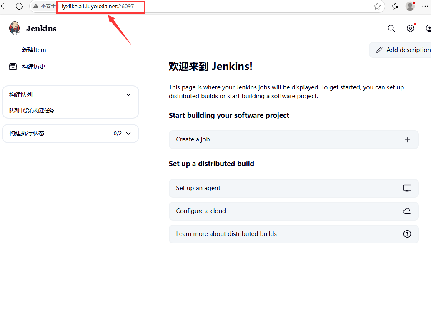This screenshot has height=315, width=431.
Task: Click cloud icon on Configure a cloud
Action: click(407, 211)
